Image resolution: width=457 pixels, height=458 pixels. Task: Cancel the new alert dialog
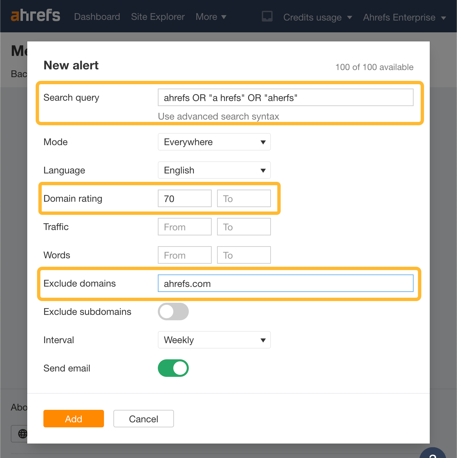tap(143, 419)
